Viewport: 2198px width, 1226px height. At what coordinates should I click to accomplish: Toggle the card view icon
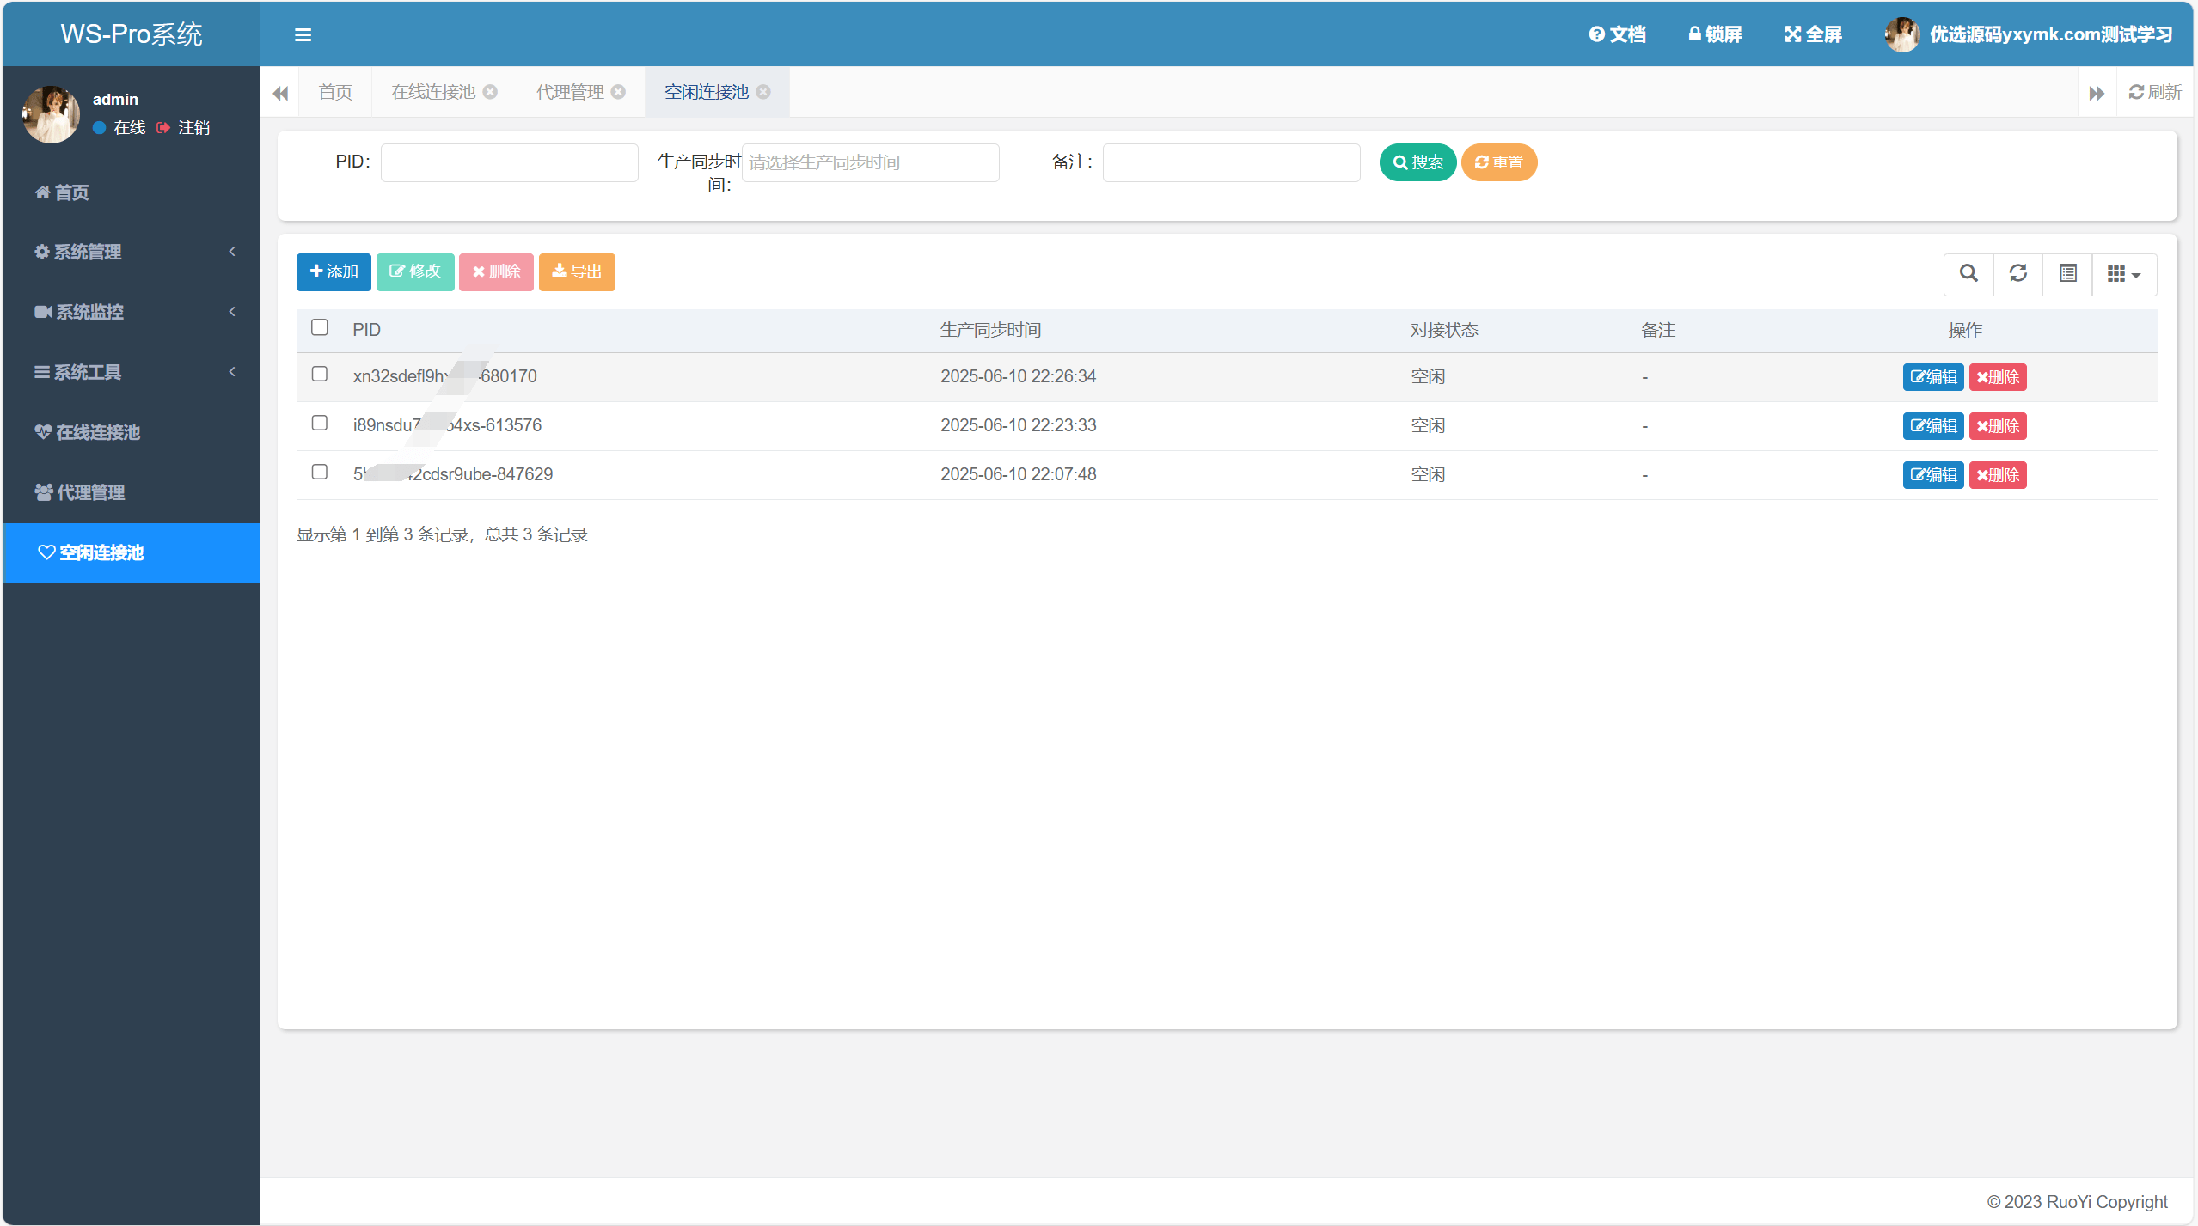click(x=2067, y=273)
